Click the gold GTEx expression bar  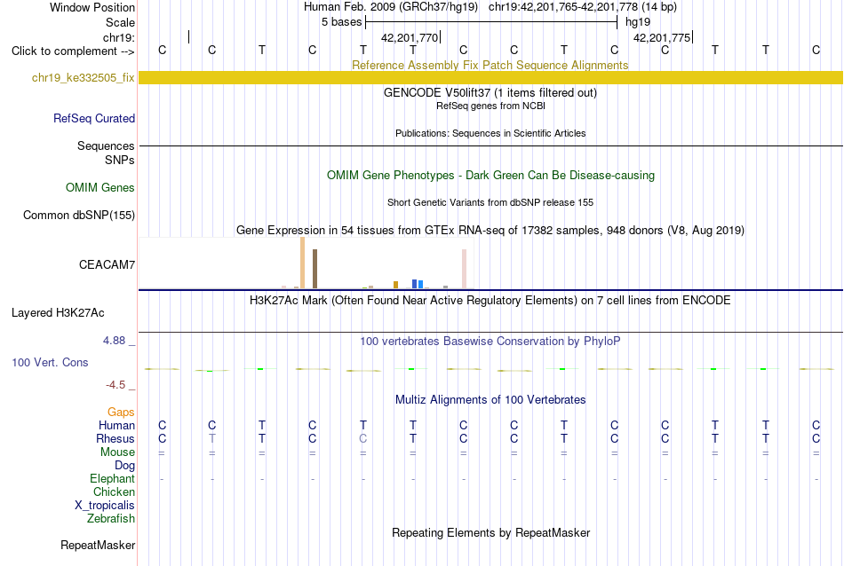[395, 285]
